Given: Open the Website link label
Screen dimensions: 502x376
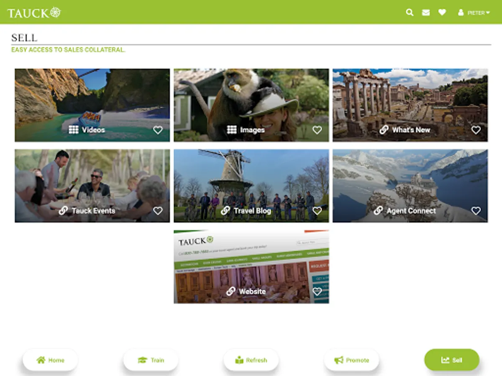Looking at the screenshot, I should 252,291.
